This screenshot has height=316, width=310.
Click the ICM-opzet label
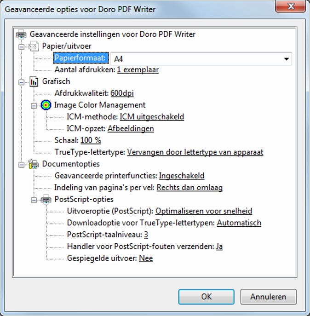[x=86, y=129]
